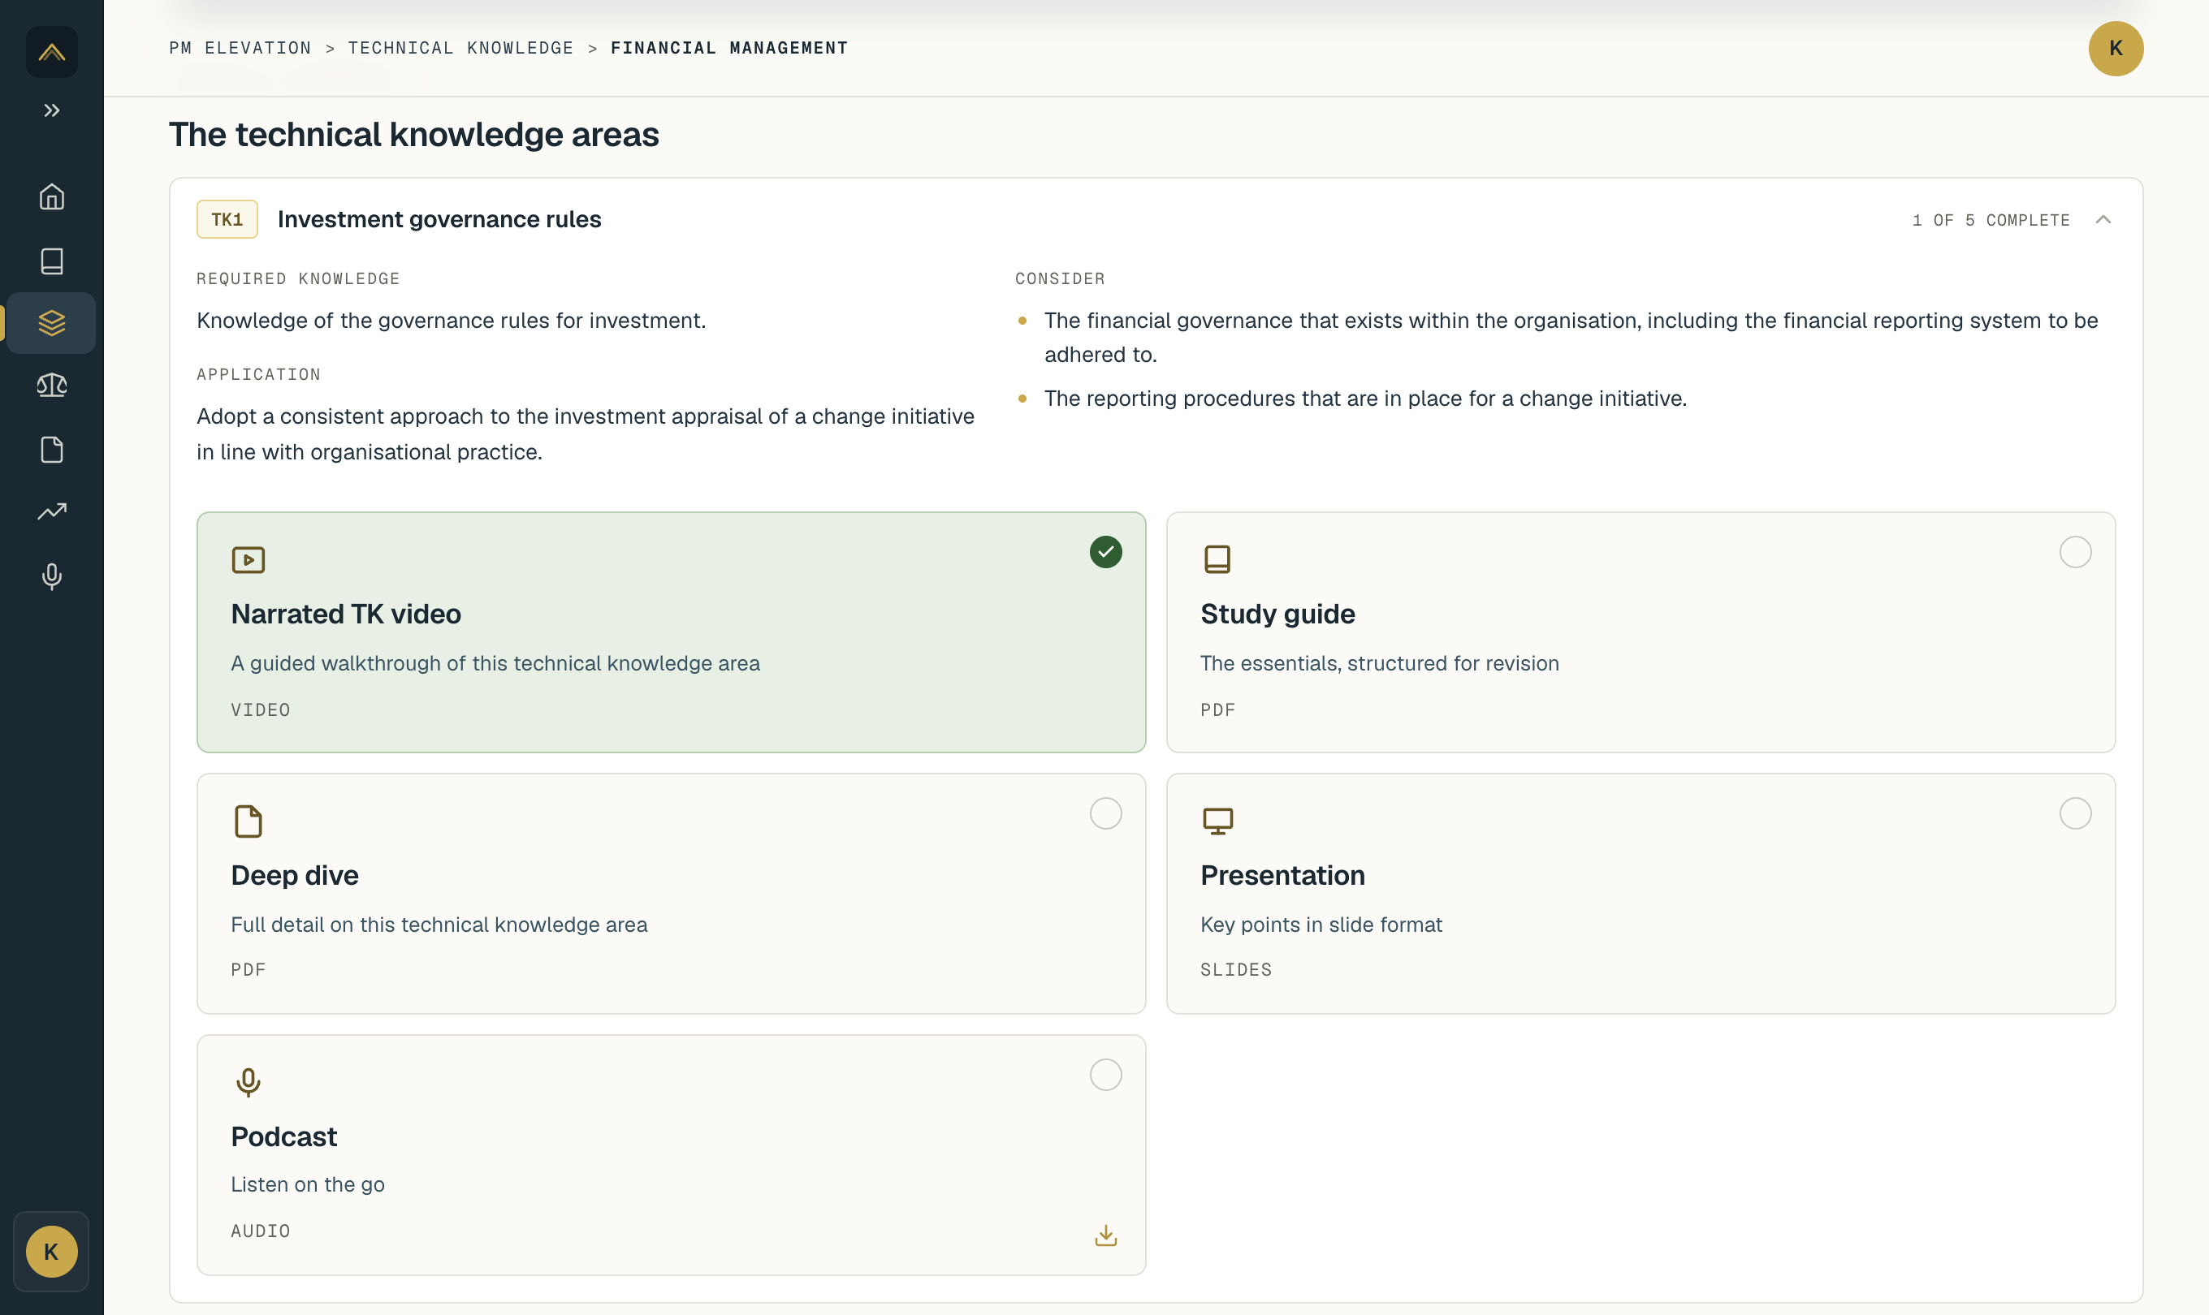This screenshot has width=2209, height=1315.
Task: Click the SLIDES label on Presentation card
Action: click(1236, 969)
